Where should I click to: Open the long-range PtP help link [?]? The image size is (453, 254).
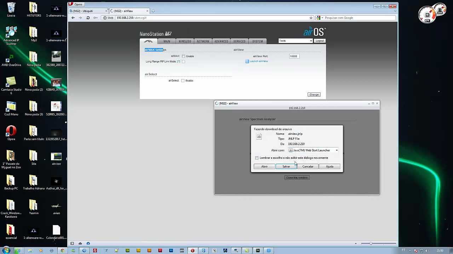click(x=178, y=61)
